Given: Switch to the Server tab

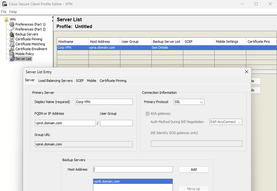Looking at the screenshot, I should point(30,80).
